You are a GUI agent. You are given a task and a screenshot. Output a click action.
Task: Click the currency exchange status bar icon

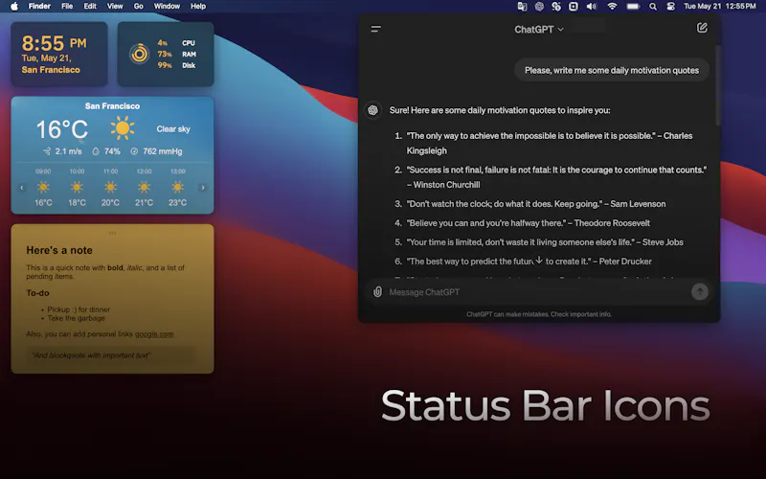tap(556, 7)
